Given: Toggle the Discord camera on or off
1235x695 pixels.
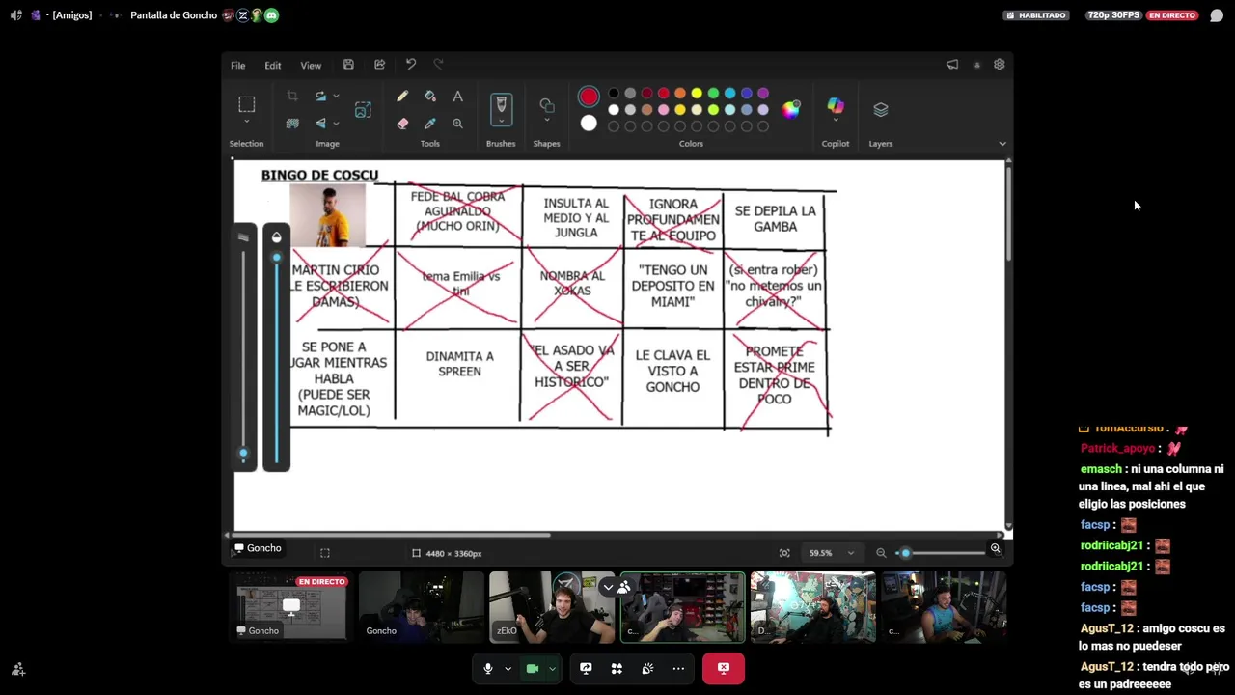Looking at the screenshot, I should tap(532, 668).
